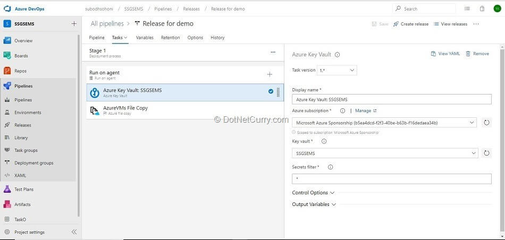Open the Azure subscription dropdown
Image resolution: width=505 pixels, height=240 pixels.
[384, 123]
